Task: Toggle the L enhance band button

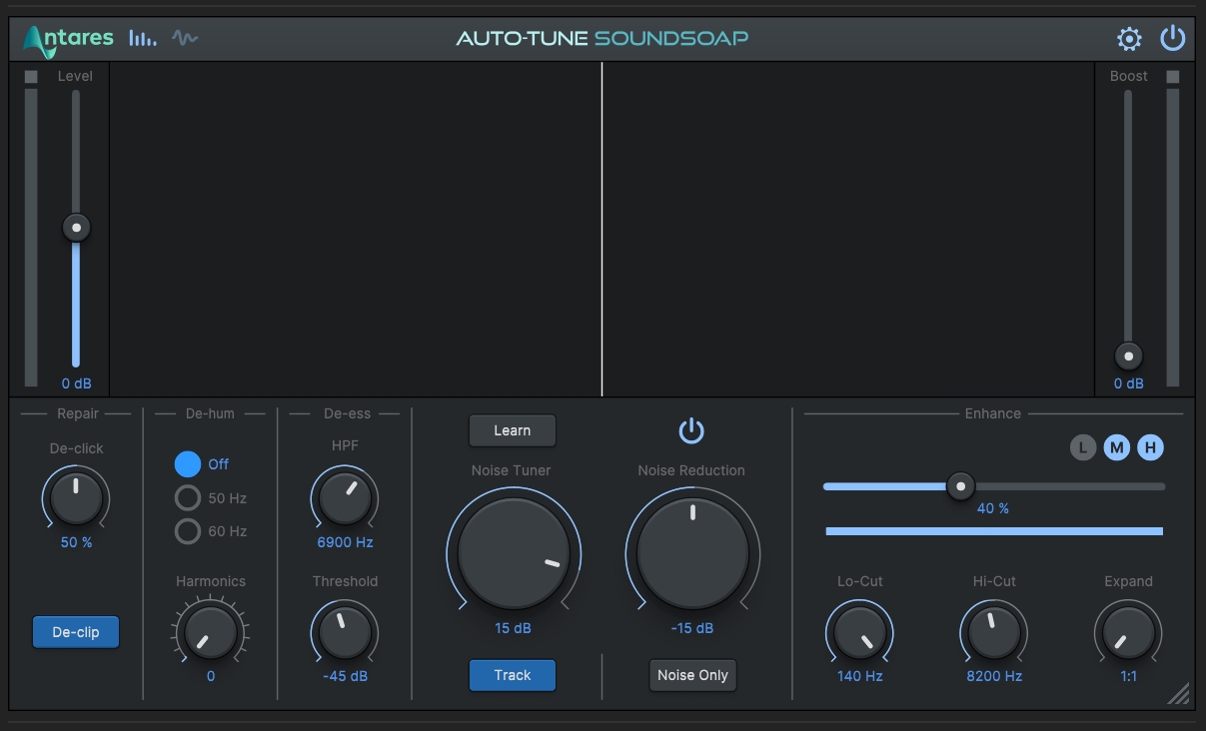Action: (1083, 447)
